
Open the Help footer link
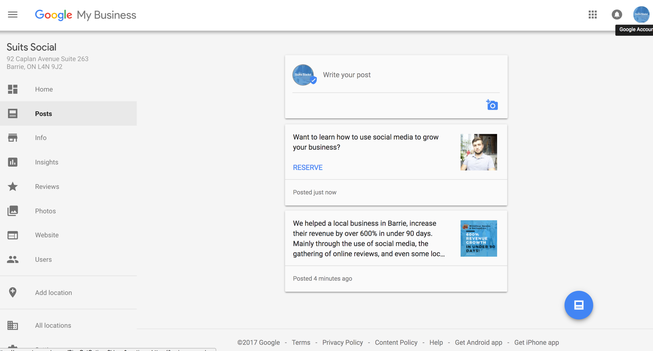pos(436,342)
